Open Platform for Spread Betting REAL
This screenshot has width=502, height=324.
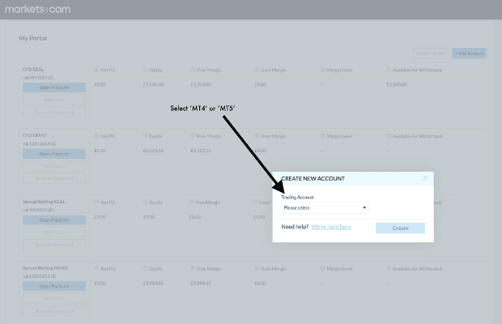[x=54, y=220]
